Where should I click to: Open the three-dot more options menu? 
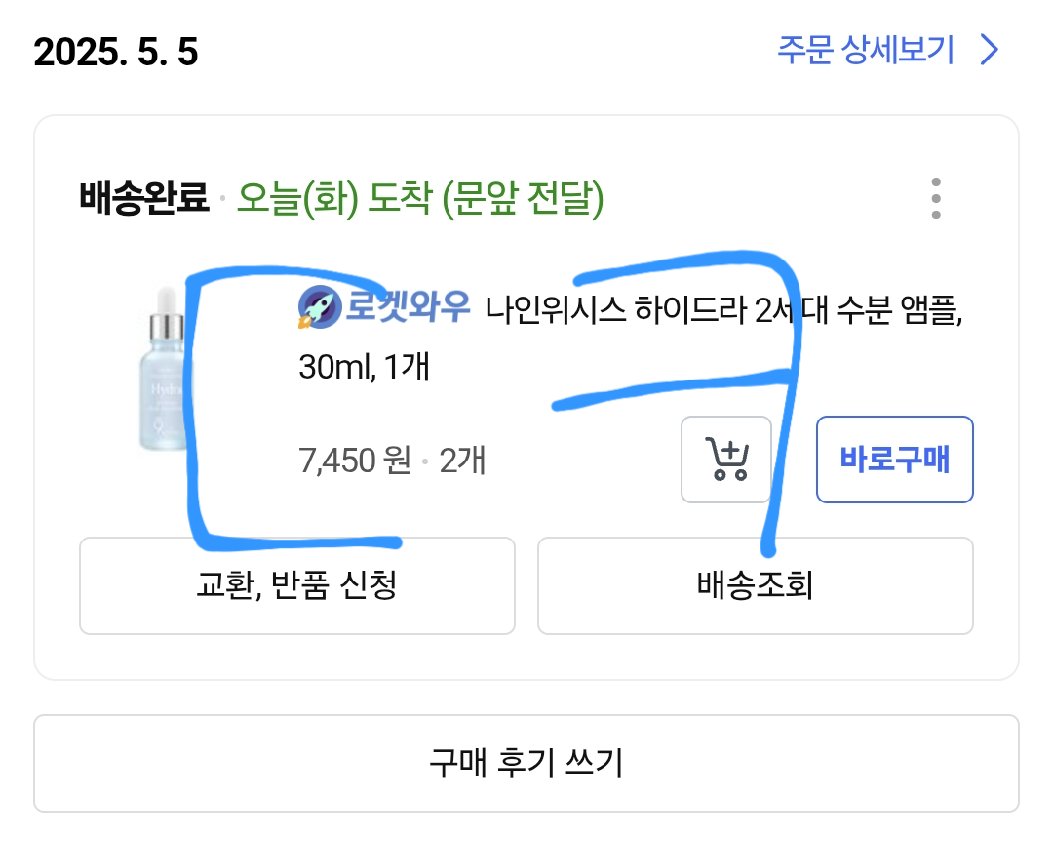pos(935,199)
